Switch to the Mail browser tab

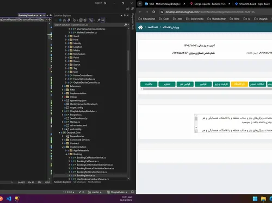(x=165, y=4)
